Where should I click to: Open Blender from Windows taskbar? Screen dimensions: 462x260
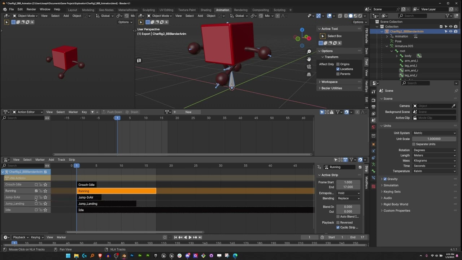[x=124, y=256]
